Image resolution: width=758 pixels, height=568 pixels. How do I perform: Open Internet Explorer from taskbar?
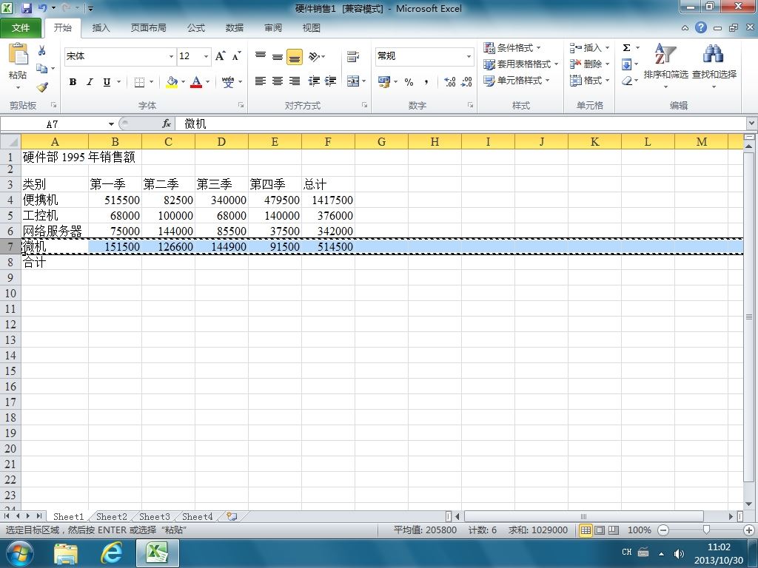pos(112,553)
